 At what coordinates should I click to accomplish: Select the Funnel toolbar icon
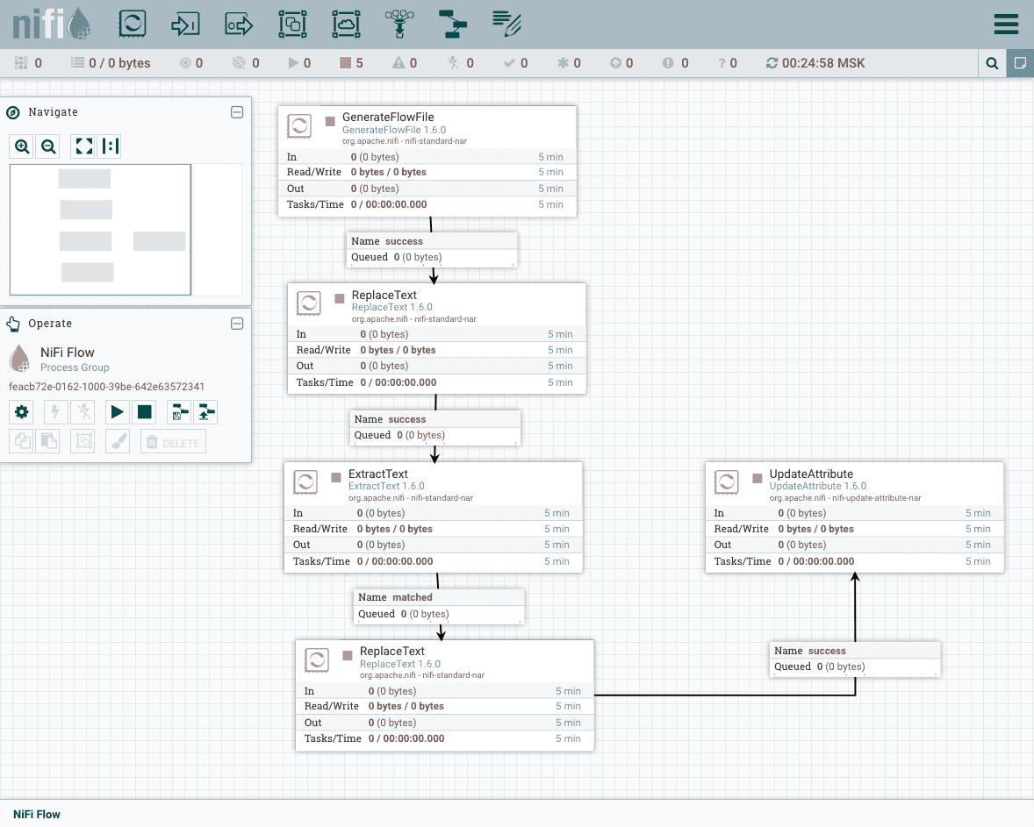[x=399, y=24]
